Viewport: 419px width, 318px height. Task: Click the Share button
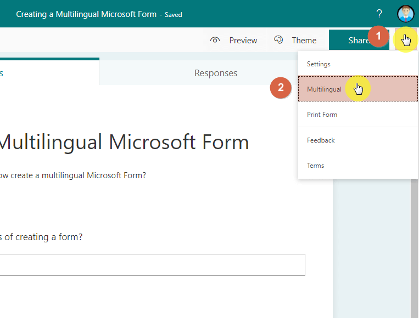click(x=359, y=39)
